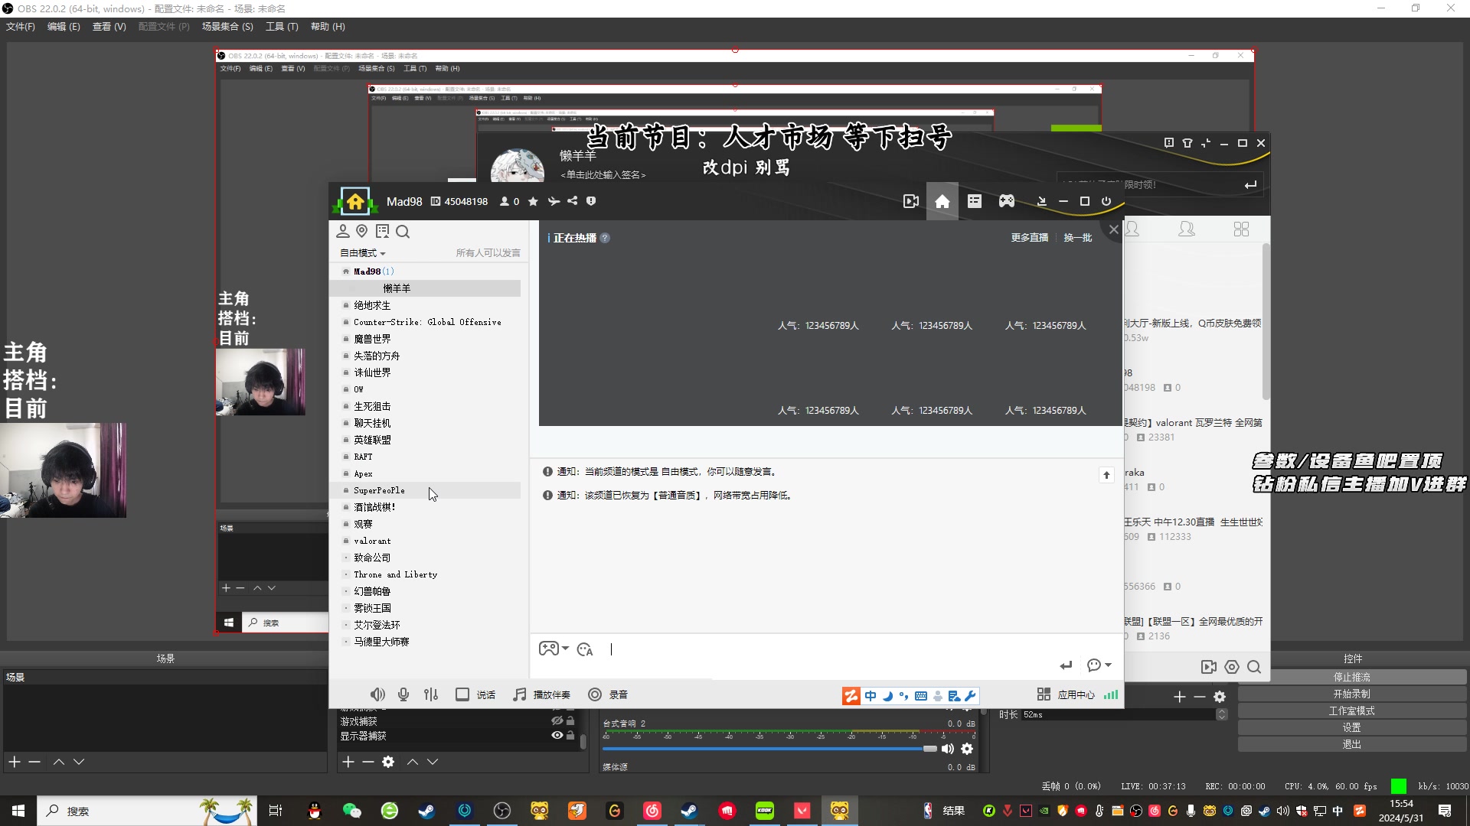
Task: Open the Windows taskbar search box
Action: 147,811
